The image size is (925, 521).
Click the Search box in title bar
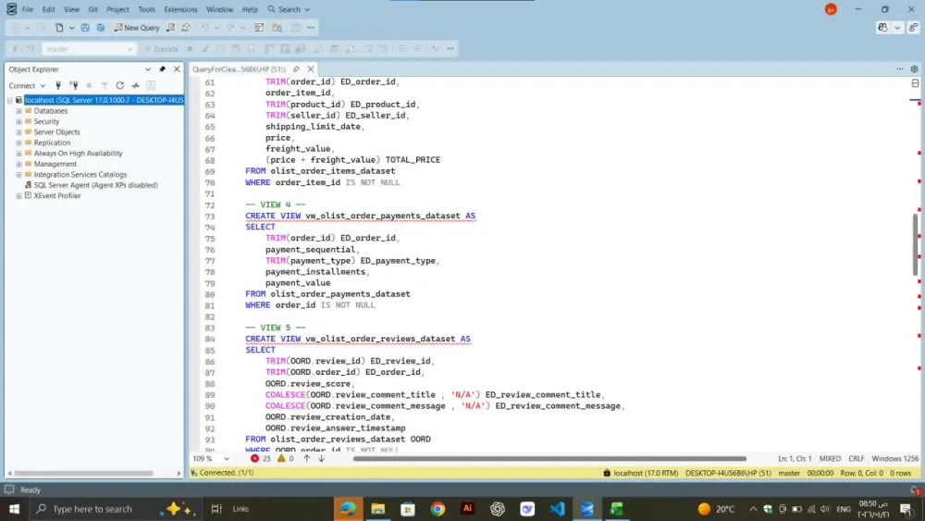point(289,9)
